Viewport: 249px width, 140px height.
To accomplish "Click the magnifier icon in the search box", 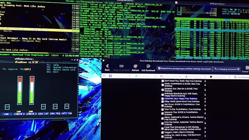I will coord(216,69).
